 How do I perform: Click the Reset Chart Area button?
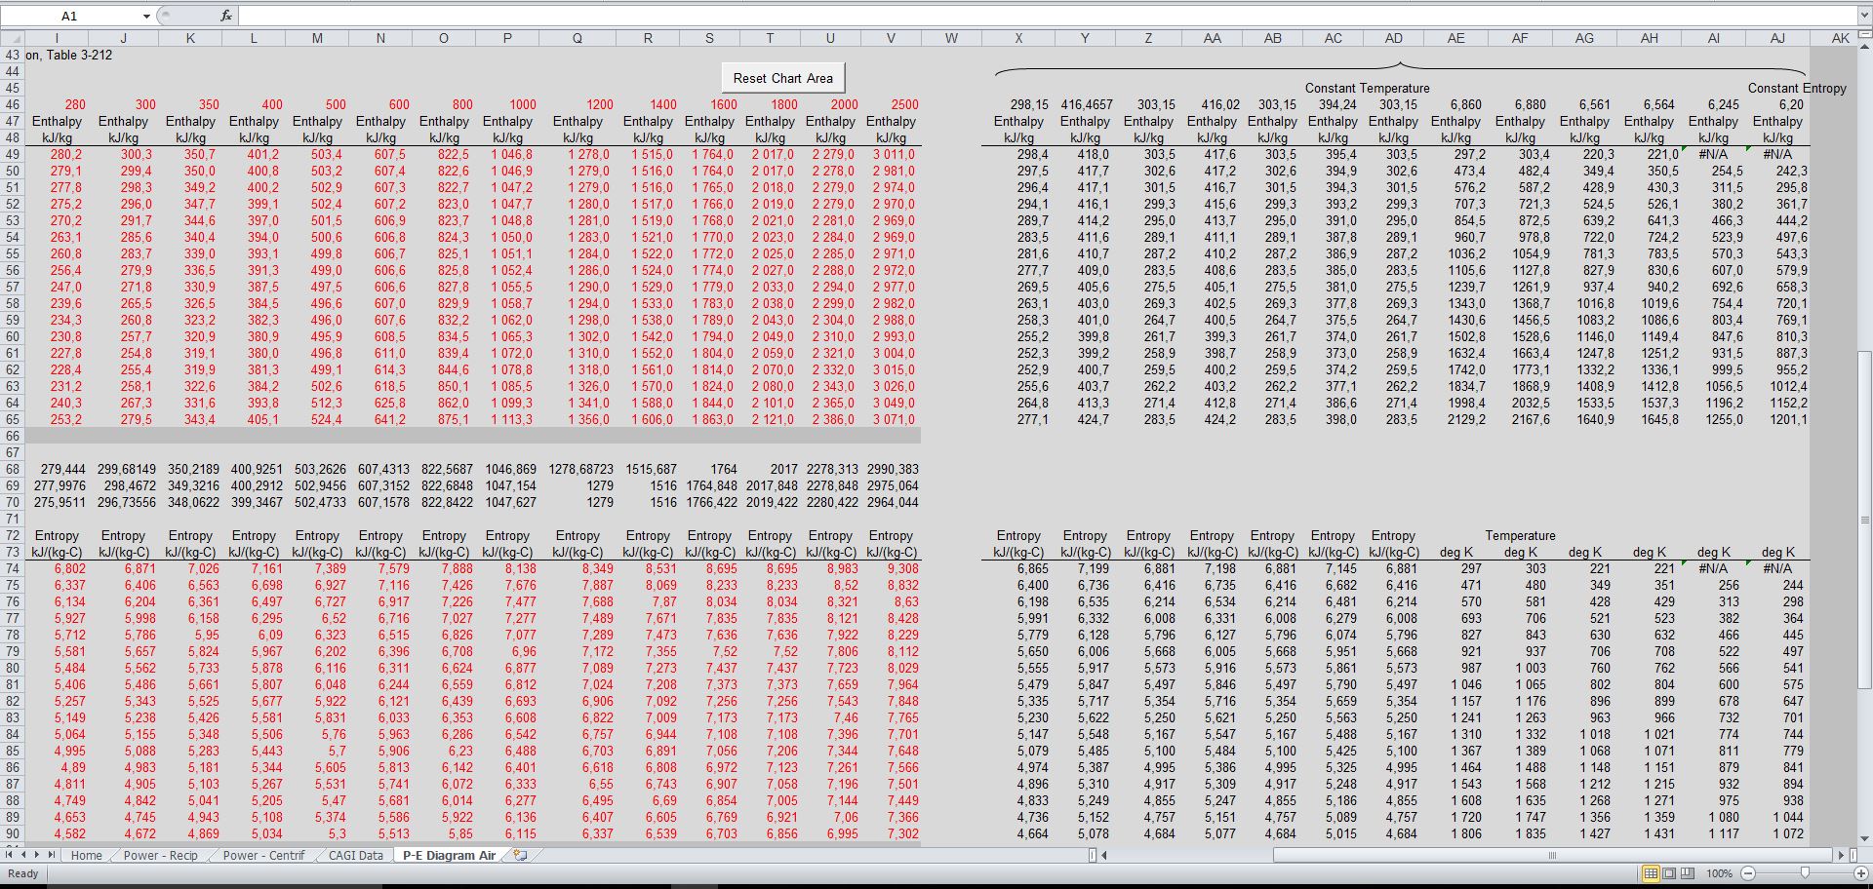tap(783, 78)
